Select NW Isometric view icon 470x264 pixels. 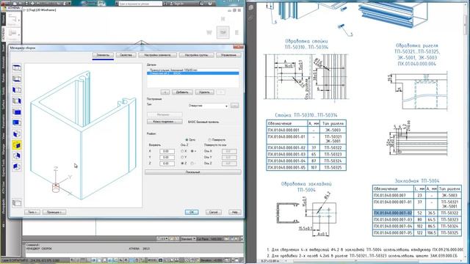pos(17,166)
